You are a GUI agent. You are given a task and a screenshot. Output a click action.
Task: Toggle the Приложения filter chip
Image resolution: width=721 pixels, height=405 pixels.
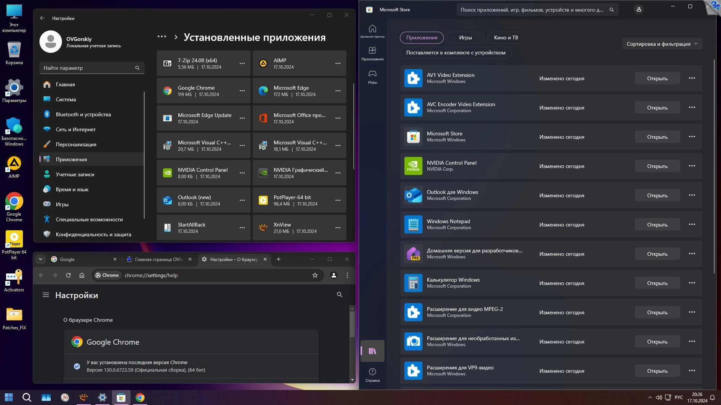click(x=421, y=37)
